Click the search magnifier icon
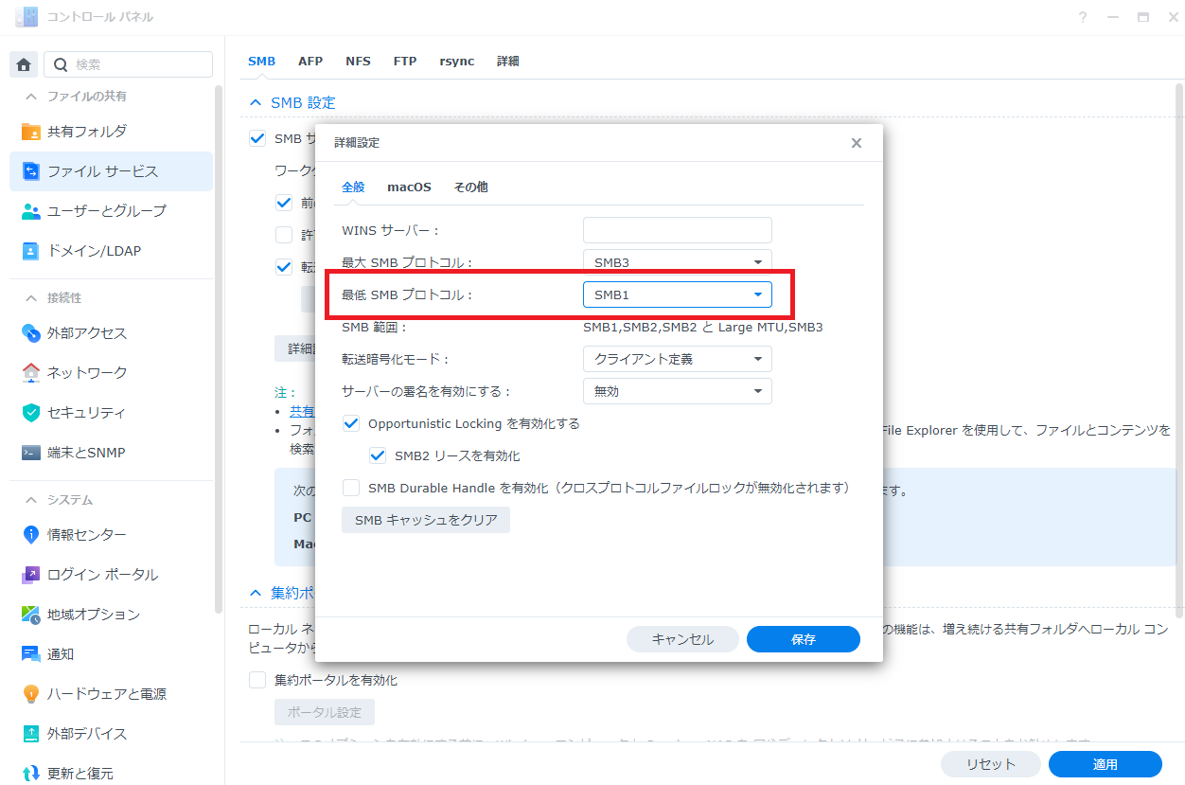The image size is (1185, 785). [x=61, y=64]
